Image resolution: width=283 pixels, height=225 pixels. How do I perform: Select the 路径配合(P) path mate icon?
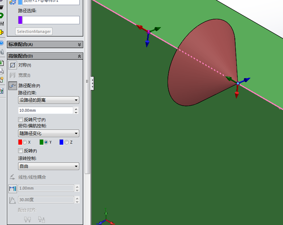click(x=13, y=85)
